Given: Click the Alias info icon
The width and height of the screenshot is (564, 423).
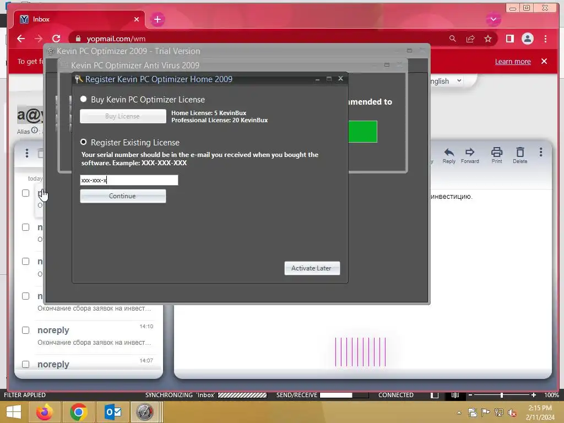Looking at the screenshot, I should click(35, 130).
